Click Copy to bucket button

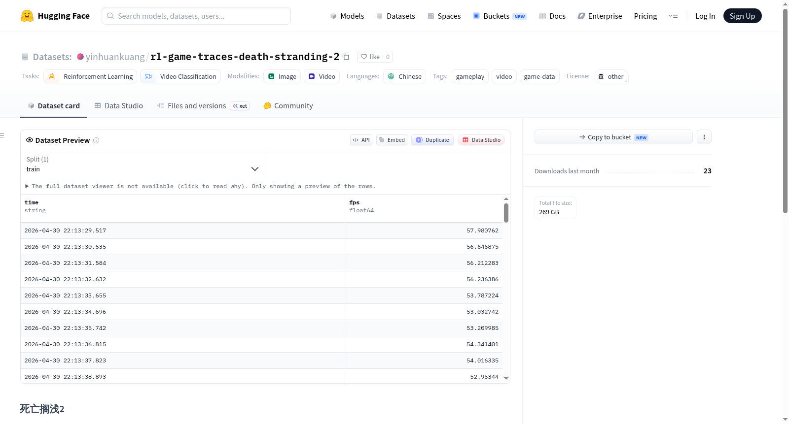(x=613, y=137)
